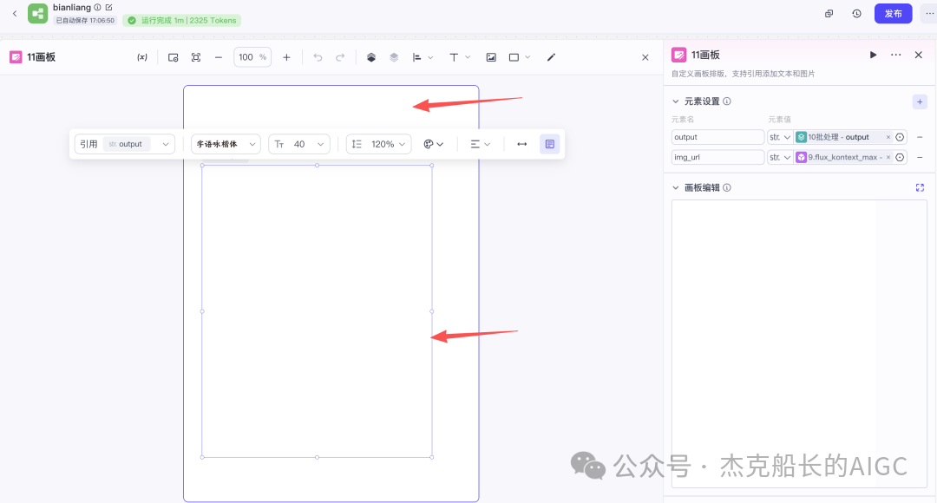
Task: Open the top-right more options menu
Action: click(x=929, y=14)
